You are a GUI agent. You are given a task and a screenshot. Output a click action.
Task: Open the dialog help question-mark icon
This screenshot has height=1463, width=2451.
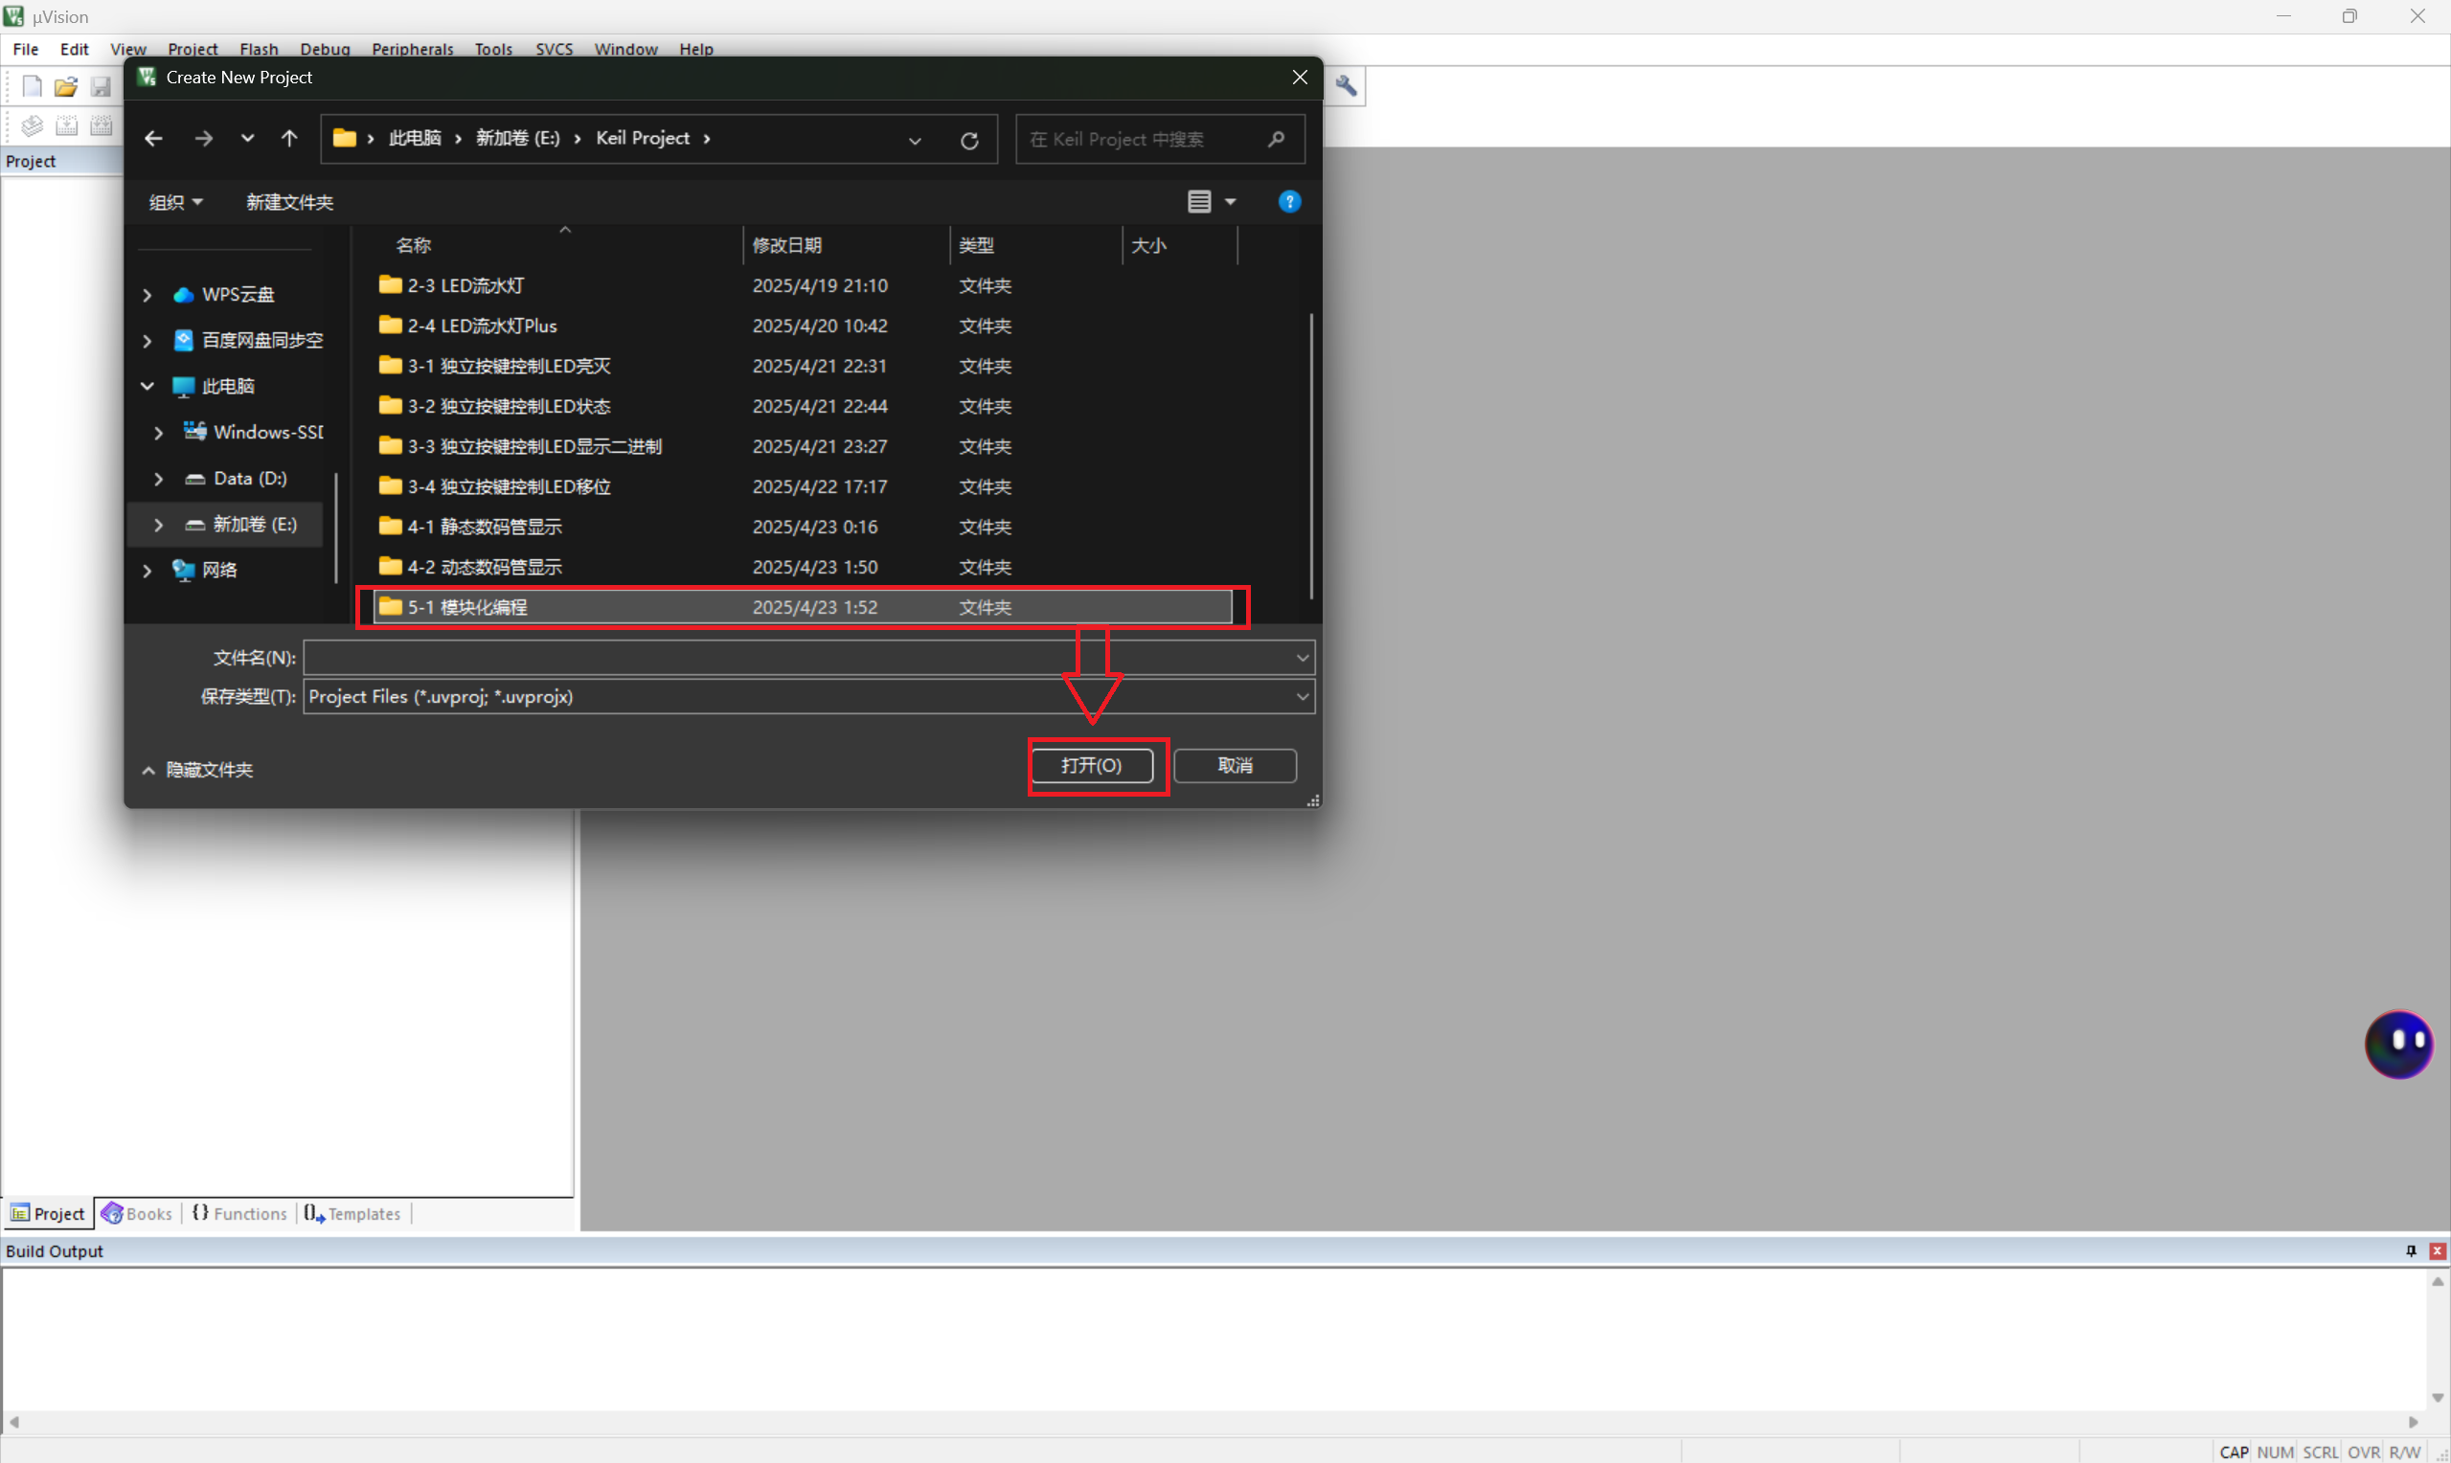[x=1288, y=202]
